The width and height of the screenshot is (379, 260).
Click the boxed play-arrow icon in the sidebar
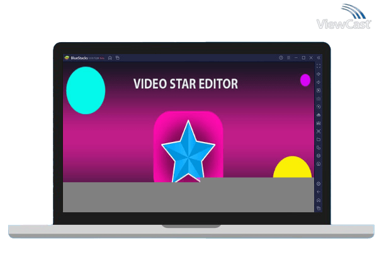point(319,90)
